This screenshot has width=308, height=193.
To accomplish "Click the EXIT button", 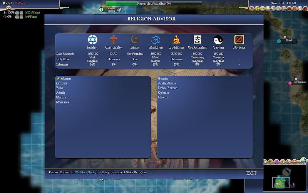I will 251,173.
